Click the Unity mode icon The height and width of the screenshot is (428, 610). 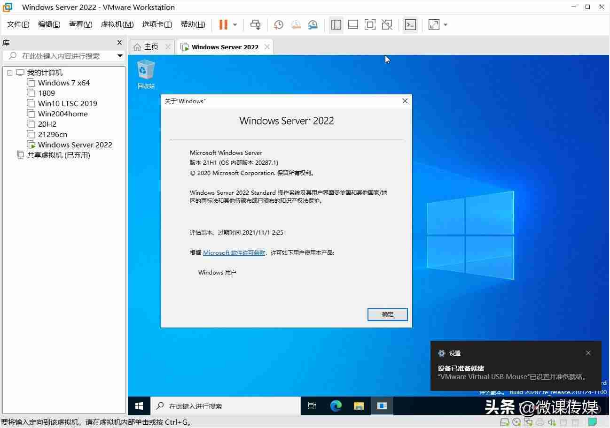(387, 24)
